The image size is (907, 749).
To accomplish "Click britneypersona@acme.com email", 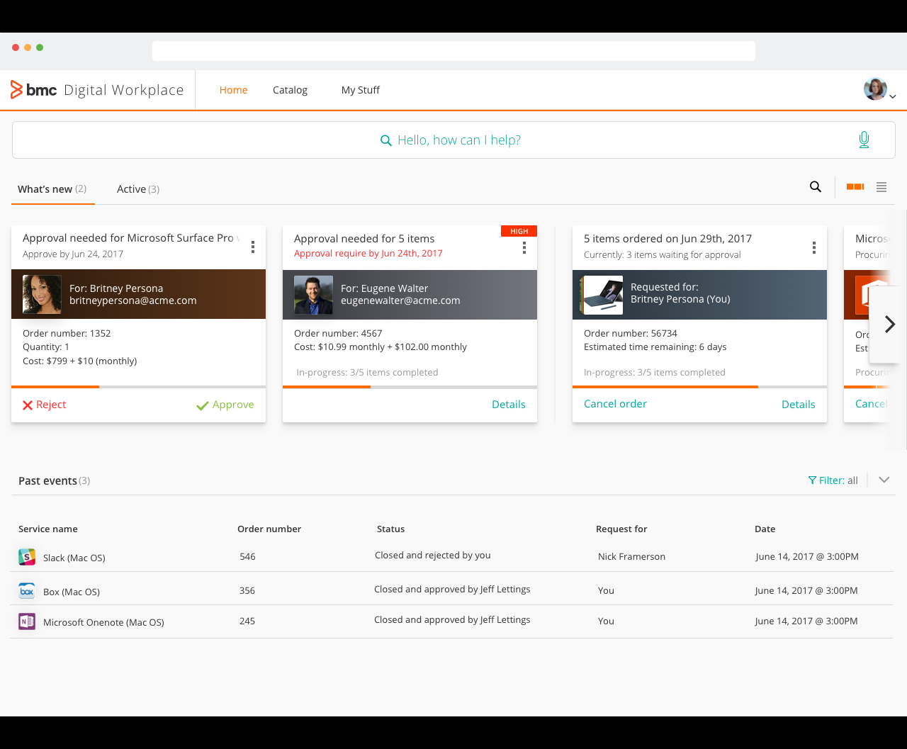I will tap(133, 300).
